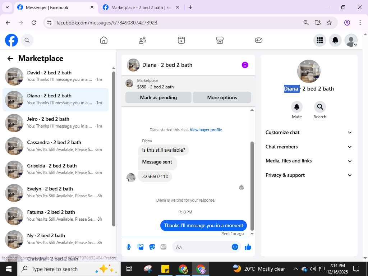Open the Marketplace storefront icon
This screenshot has width=368, height=276.
point(220,40)
